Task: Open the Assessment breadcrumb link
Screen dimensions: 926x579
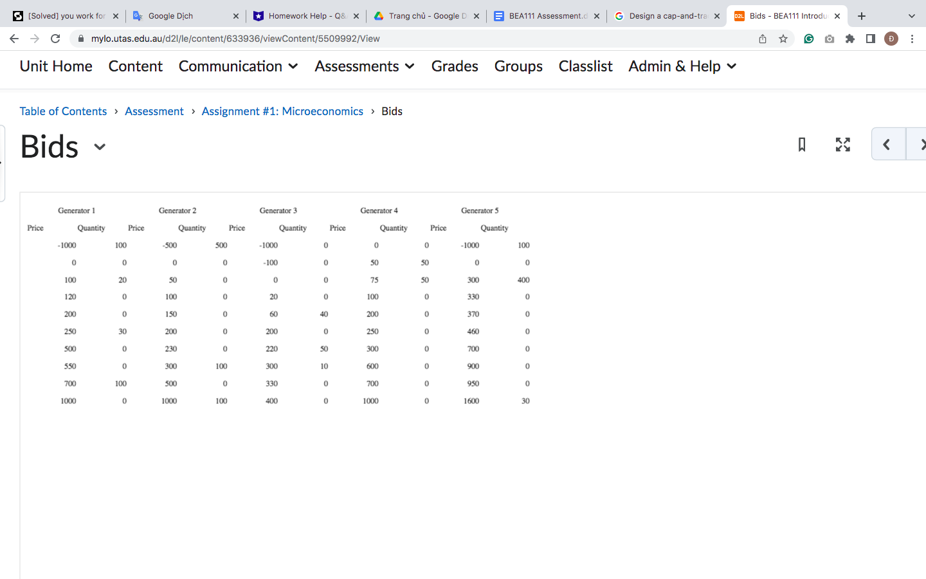Action: click(x=154, y=111)
